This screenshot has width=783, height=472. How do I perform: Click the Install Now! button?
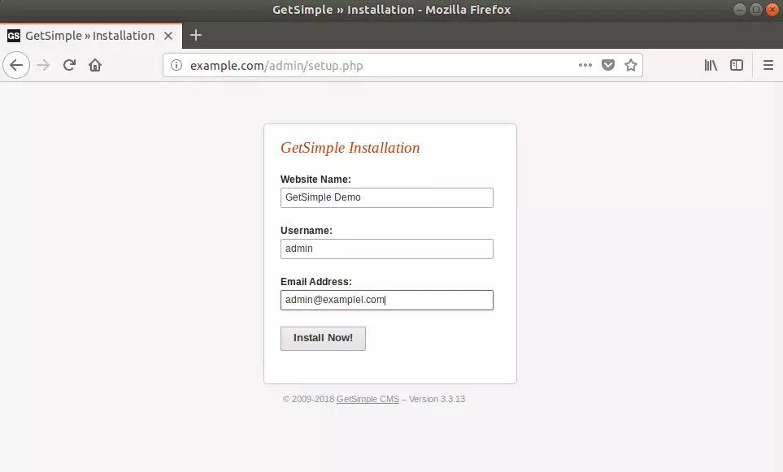[323, 338]
